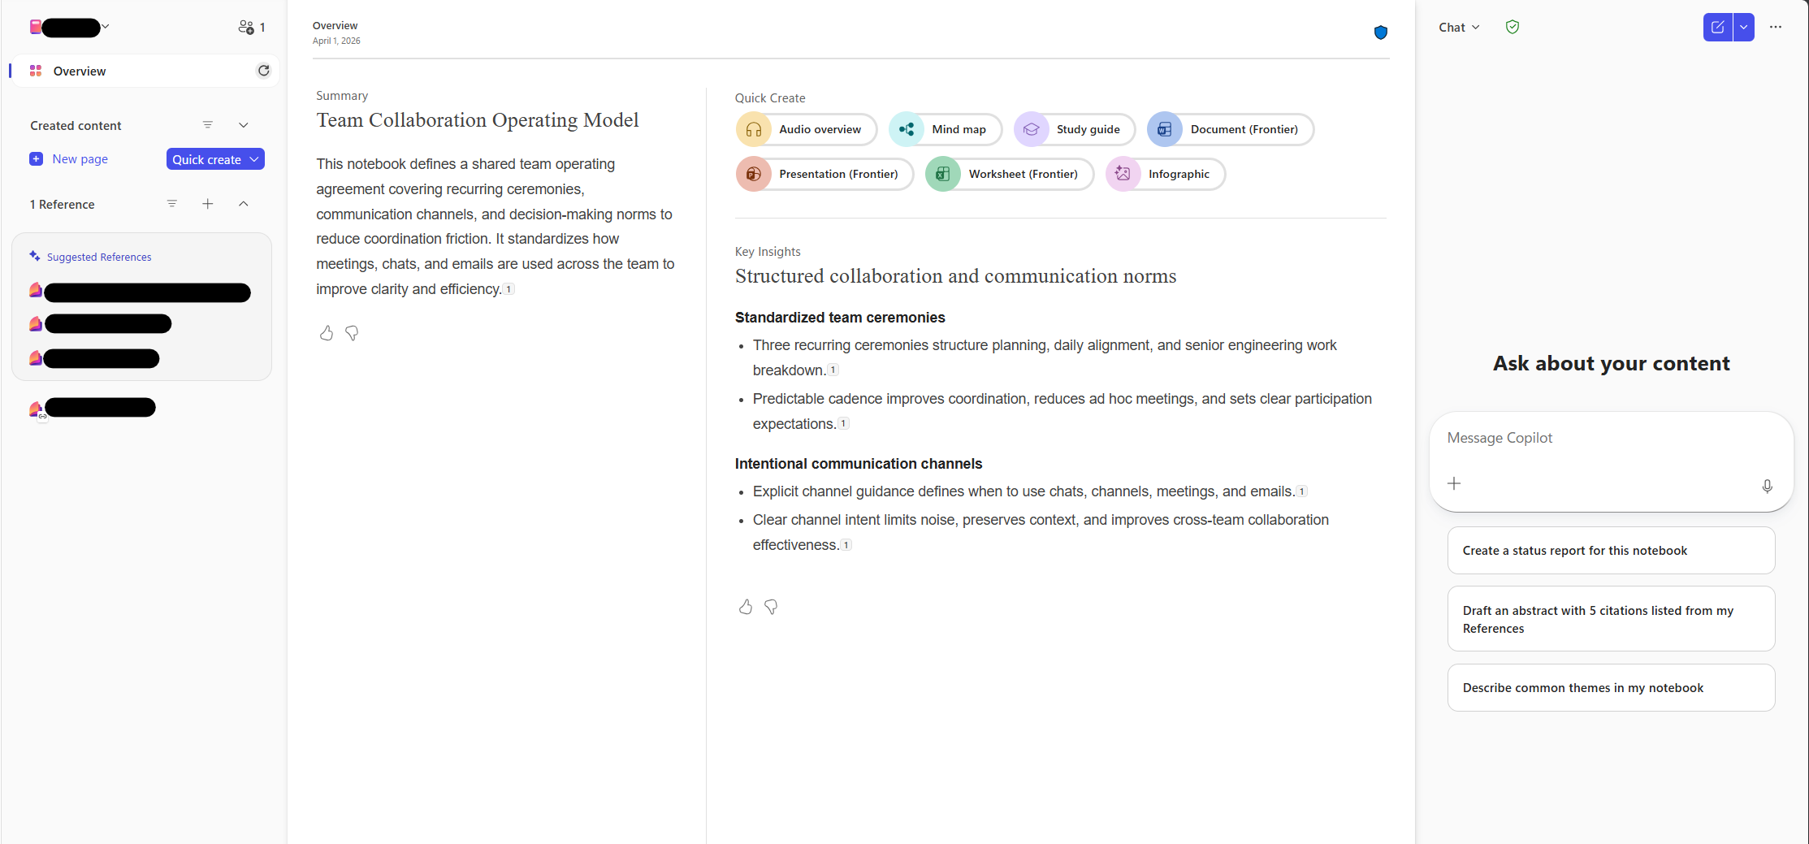
Task: Click the New page link
Action: tap(79, 158)
